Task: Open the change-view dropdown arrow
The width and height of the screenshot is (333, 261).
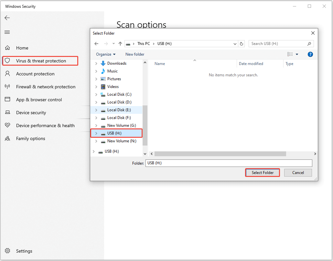Action: (x=297, y=54)
